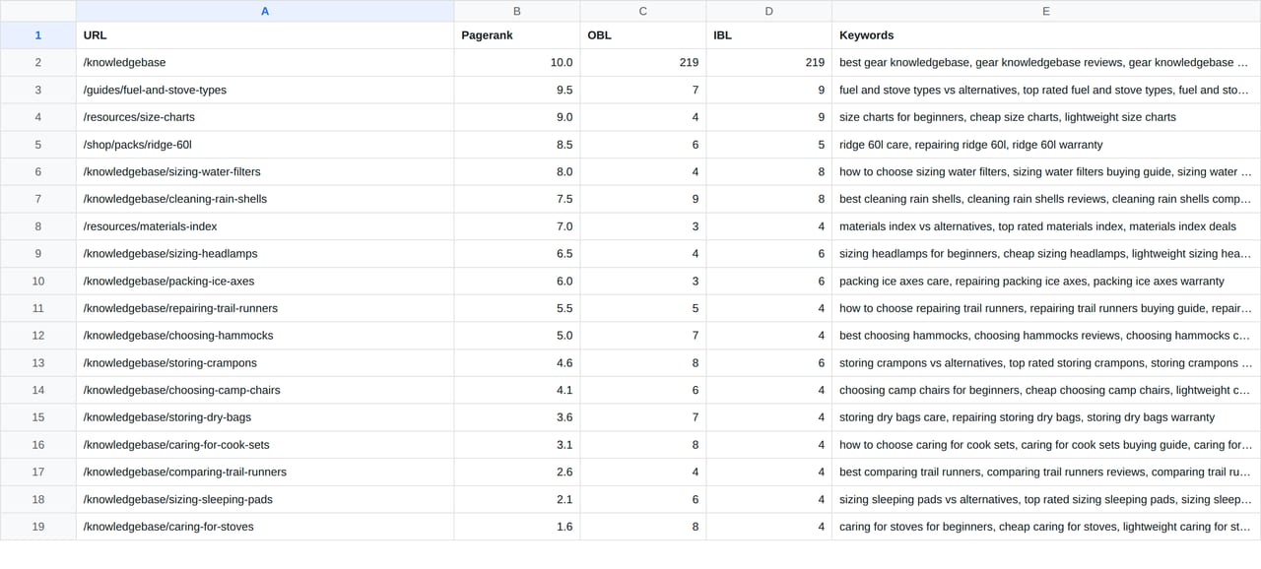Select the /resources/size-charts cell
Viewport: 1261px width, 569px height.
(265, 117)
